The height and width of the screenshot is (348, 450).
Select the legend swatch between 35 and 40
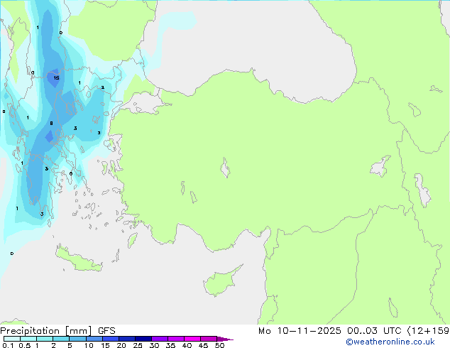(x=176, y=339)
